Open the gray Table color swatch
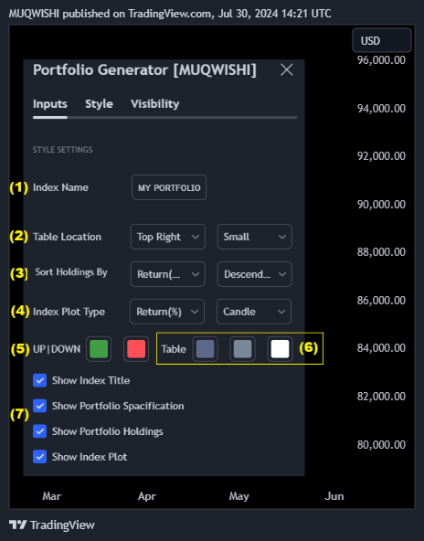Image resolution: width=424 pixels, height=541 pixels. tap(242, 349)
